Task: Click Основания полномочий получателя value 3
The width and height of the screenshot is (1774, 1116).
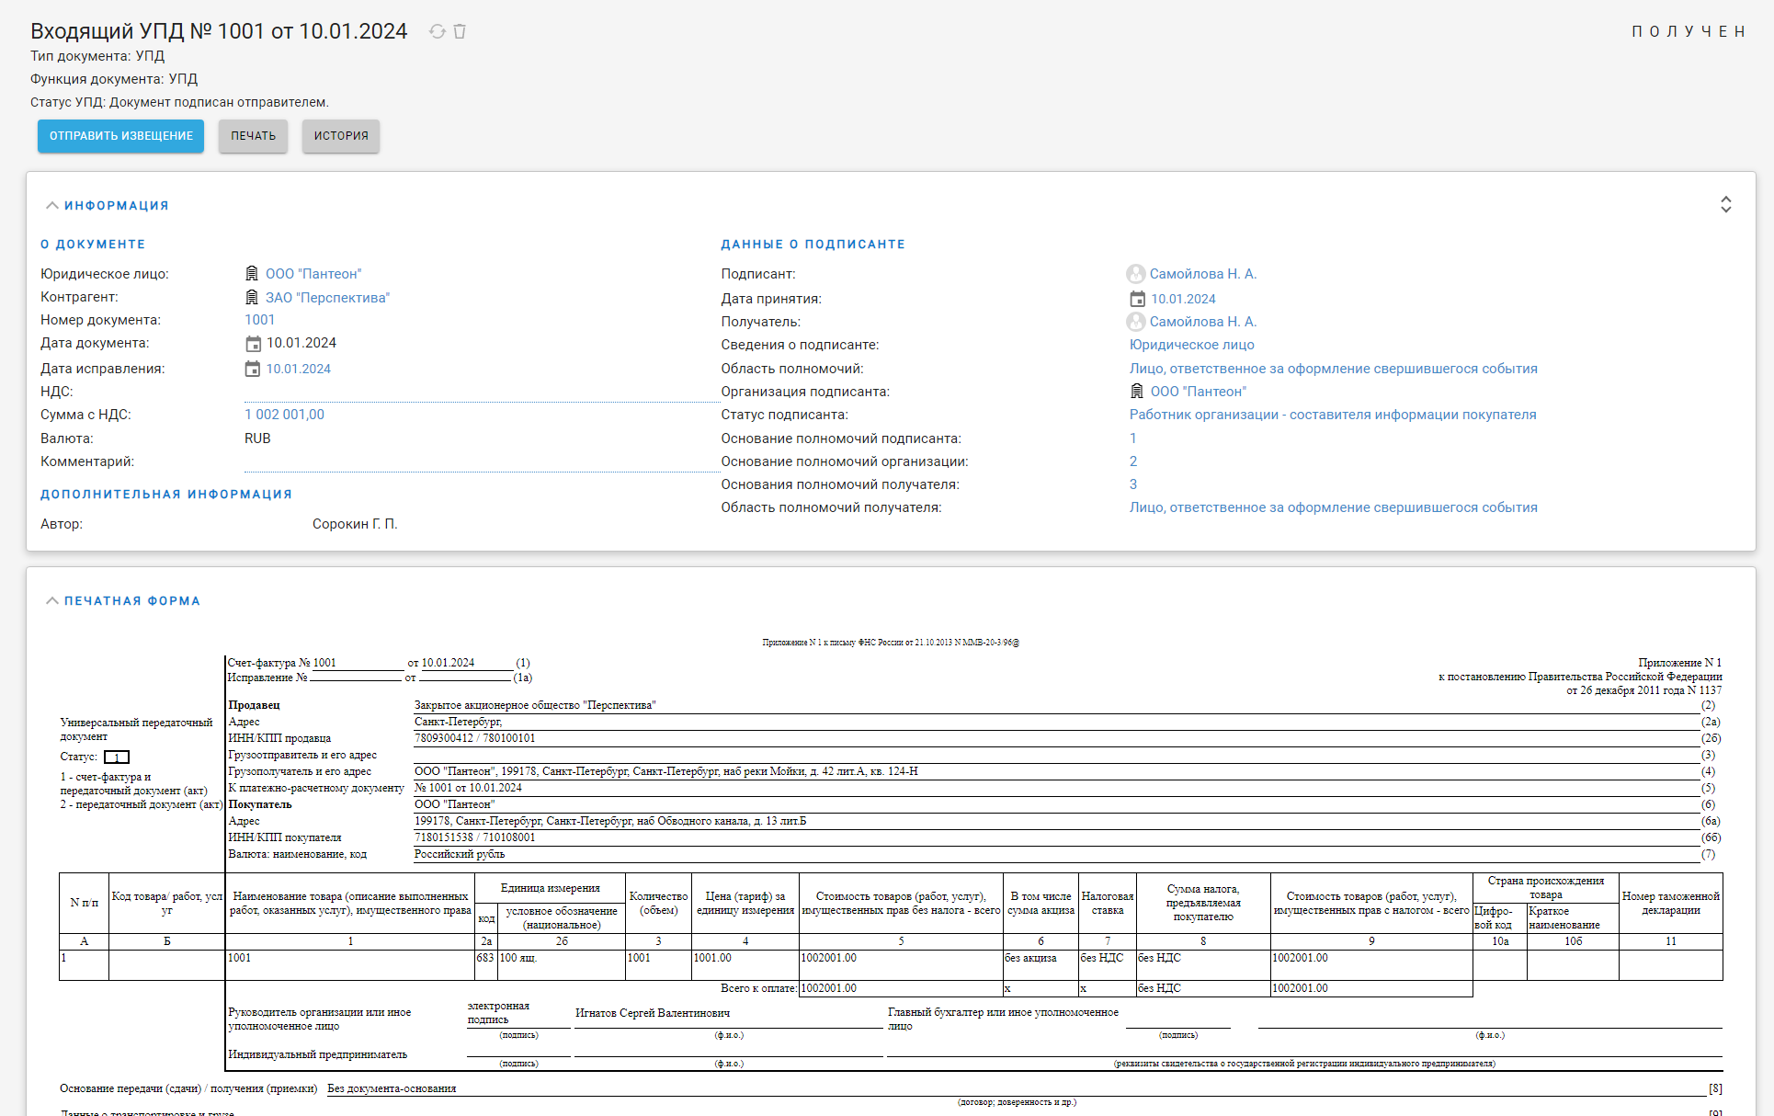Action: coord(1133,484)
